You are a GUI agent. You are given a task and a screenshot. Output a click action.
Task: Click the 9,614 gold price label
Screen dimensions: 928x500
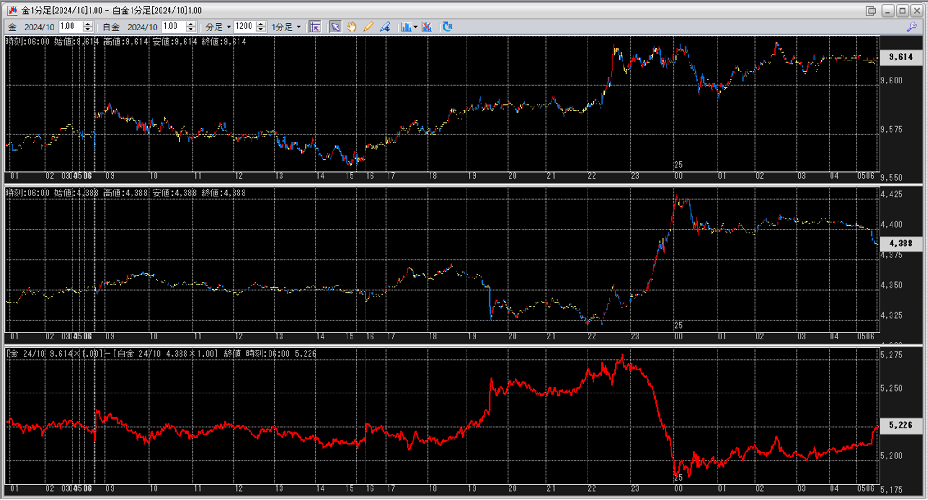[x=901, y=57]
